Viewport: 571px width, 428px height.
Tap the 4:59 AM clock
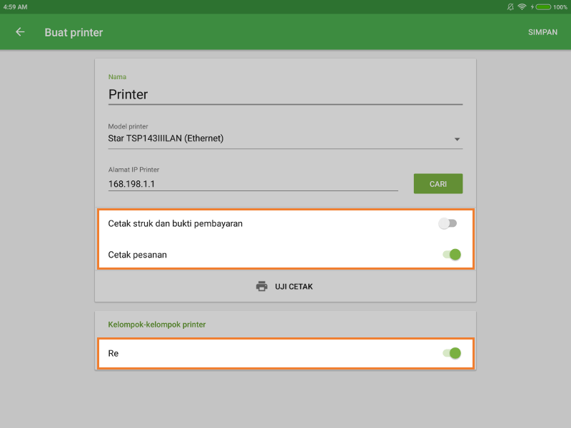pyautogui.click(x=15, y=7)
